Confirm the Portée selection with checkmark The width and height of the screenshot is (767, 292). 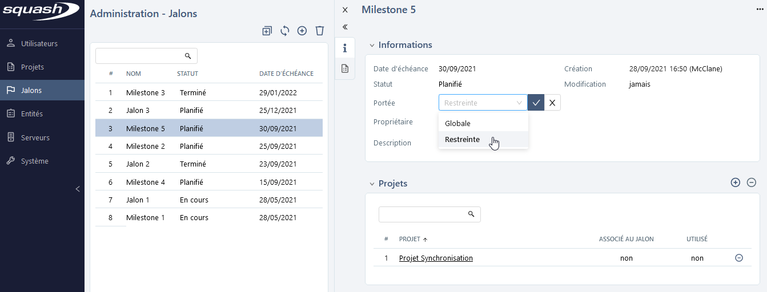pyautogui.click(x=536, y=103)
